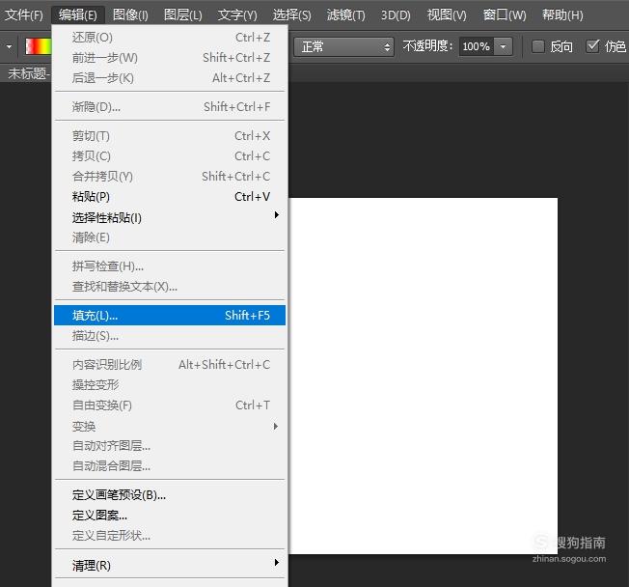Screen dimensions: 629x587
Task: Click 拼写检查(H)... menu entry
Action: tap(170, 266)
